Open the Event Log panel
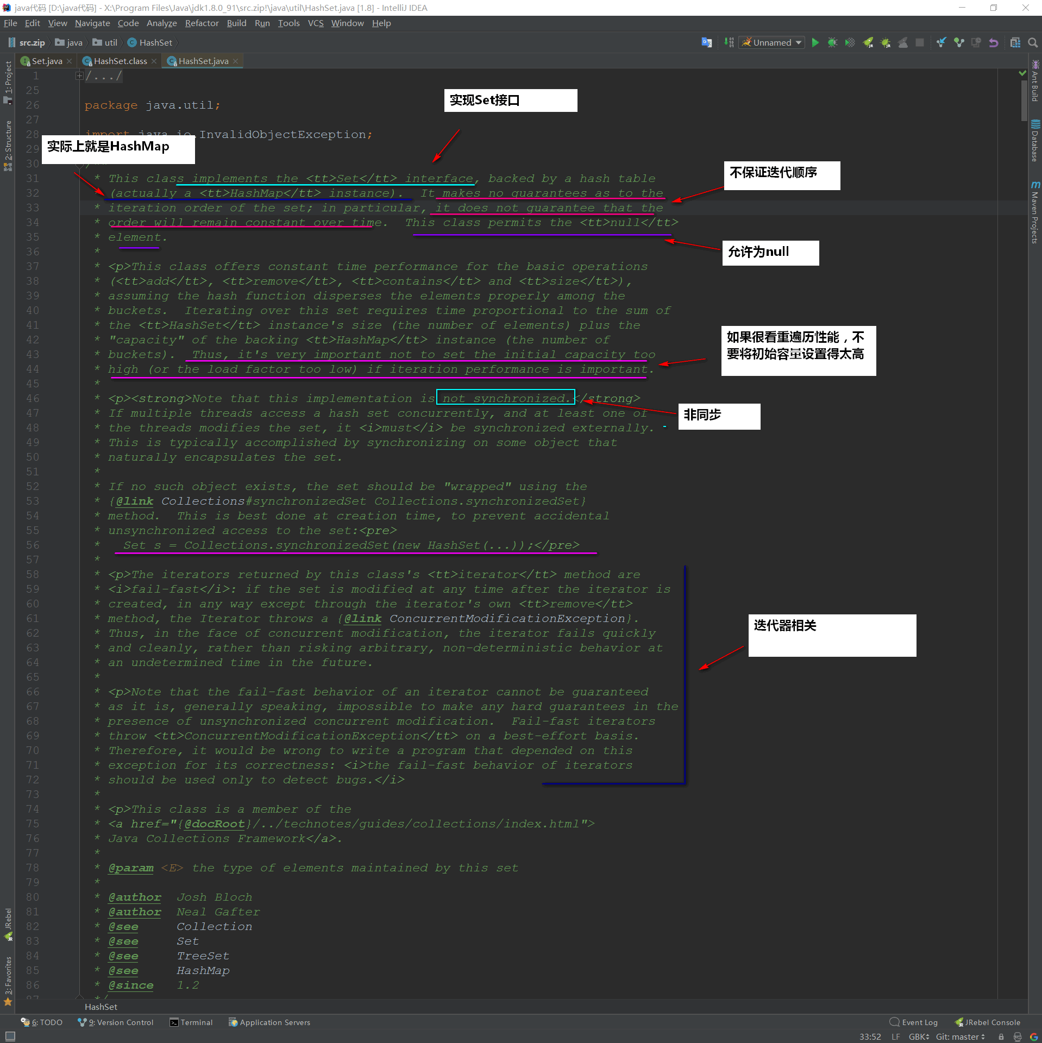Screen dimensions: 1042x1043 (914, 1022)
